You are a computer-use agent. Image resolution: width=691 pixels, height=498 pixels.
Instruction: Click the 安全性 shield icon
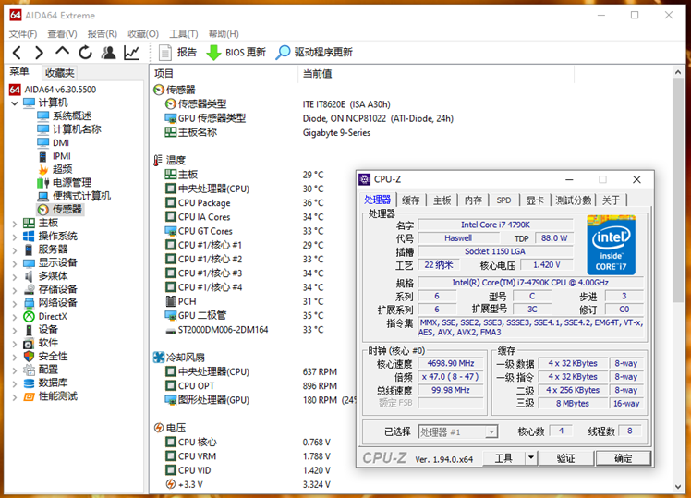29,356
